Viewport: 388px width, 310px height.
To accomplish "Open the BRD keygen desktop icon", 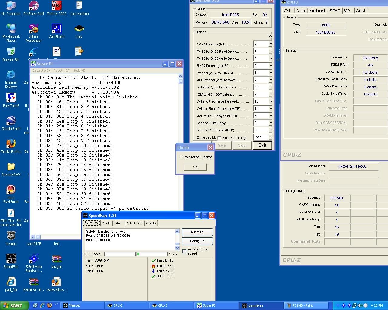I will click(x=11, y=238).
